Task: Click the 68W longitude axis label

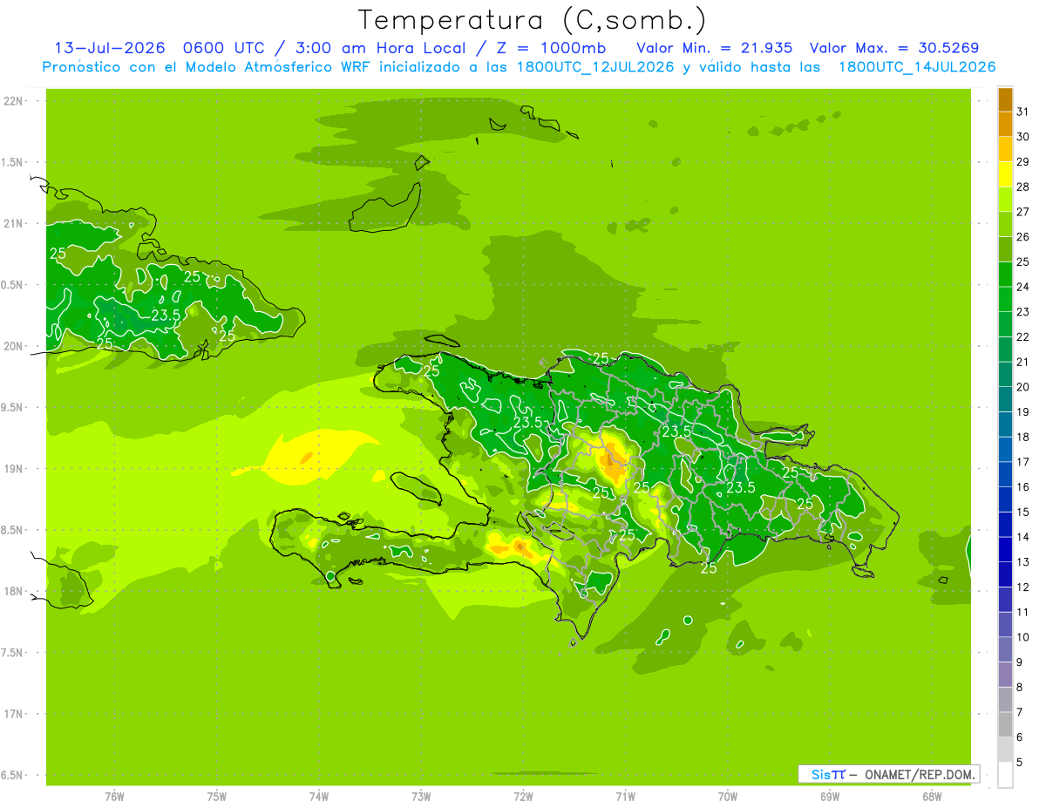Action: point(931,796)
